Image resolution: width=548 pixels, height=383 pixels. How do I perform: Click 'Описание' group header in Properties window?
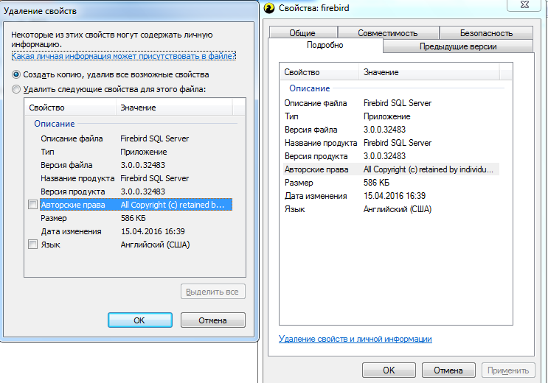click(310, 88)
